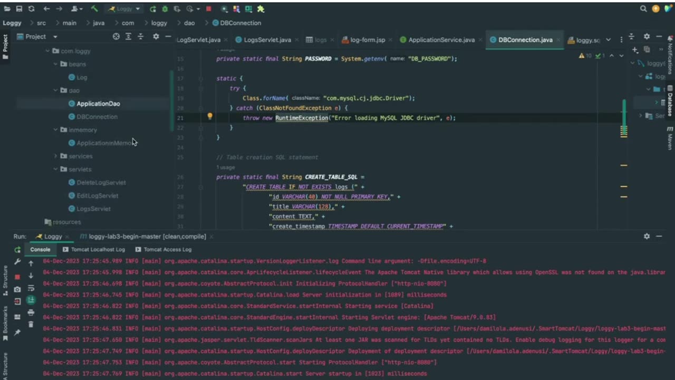This screenshot has height=380, width=675.
Task: Click the Open folder icon in toolbar
Action: [x=6, y=9]
